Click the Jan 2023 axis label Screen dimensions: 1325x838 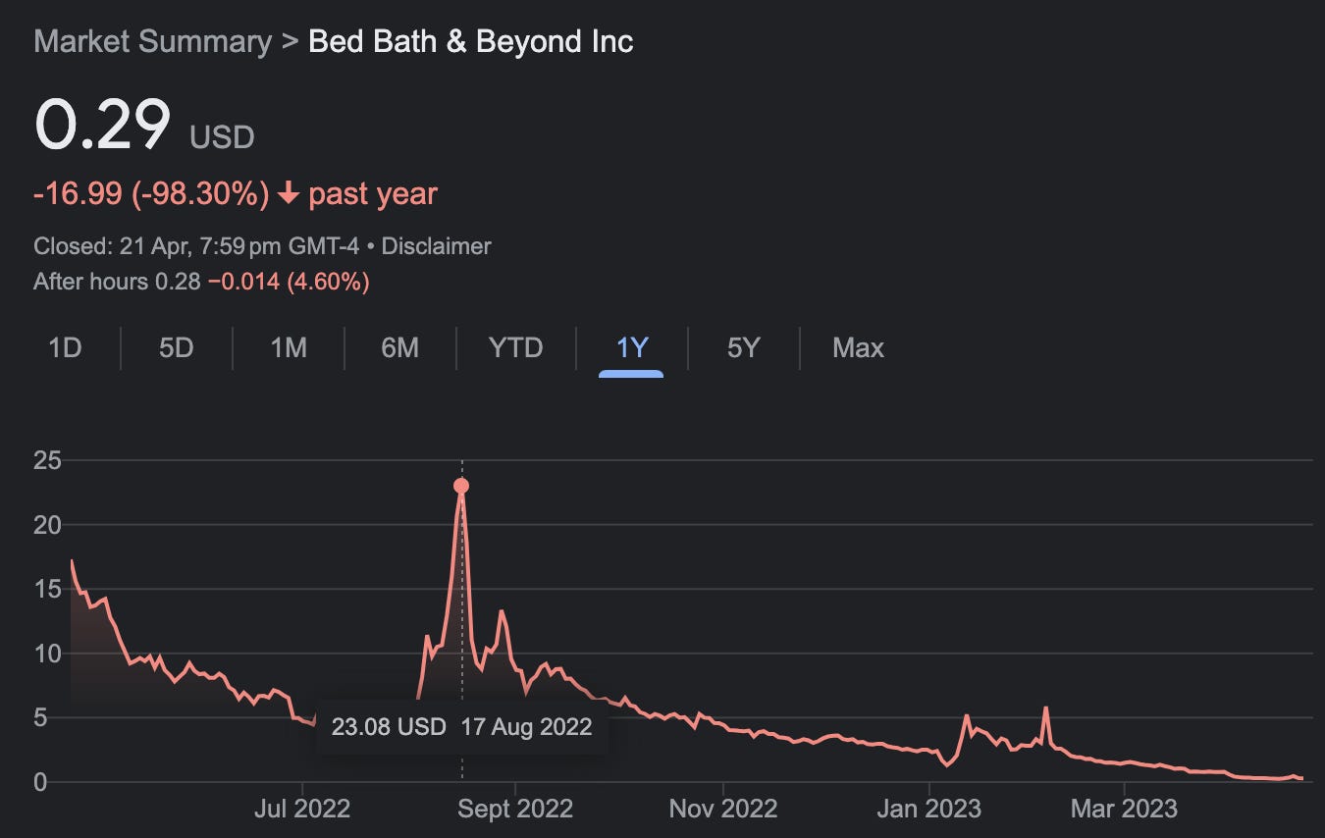click(x=928, y=809)
